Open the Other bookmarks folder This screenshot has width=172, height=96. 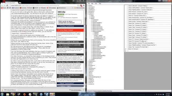pyautogui.click(x=80, y=8)
